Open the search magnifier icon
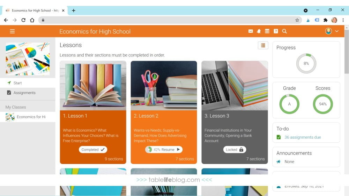The height and width of the screenshot is (196, 349). (x=284, y=31)
